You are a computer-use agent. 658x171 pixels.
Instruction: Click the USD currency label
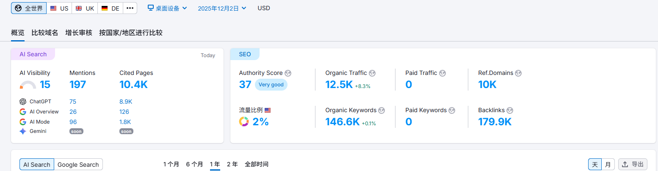(264, 8)
